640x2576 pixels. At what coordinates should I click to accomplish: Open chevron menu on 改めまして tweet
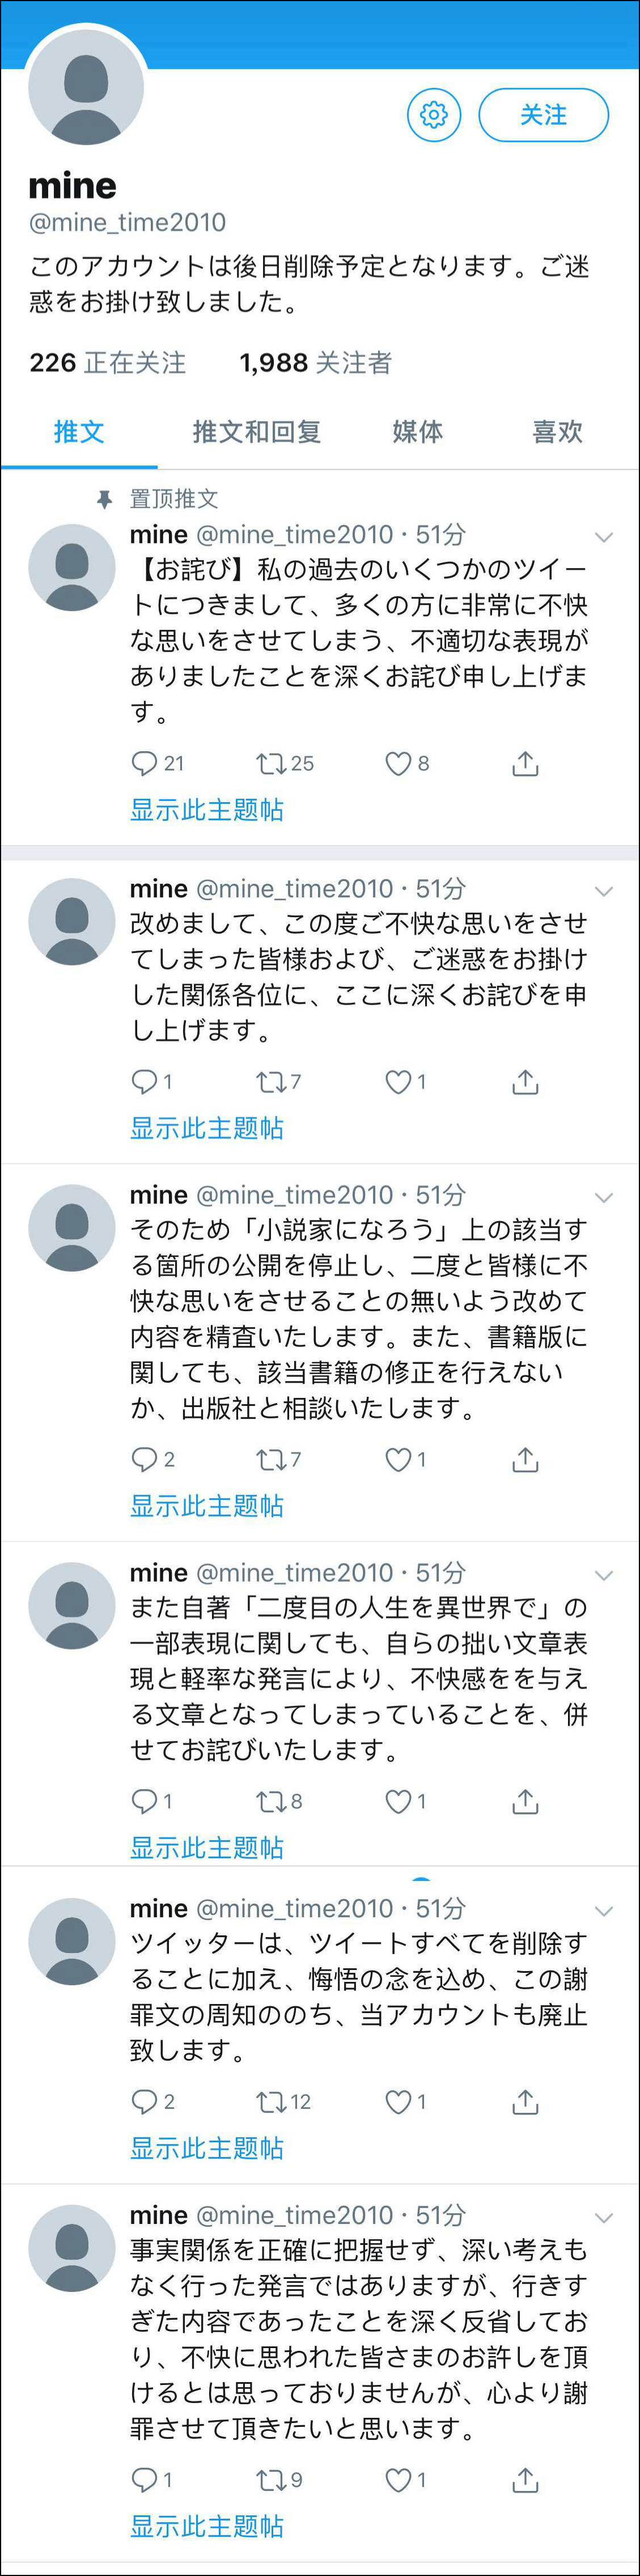click(604, 891)
